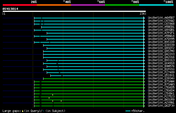This screenshot has width=176, height=113.
Task: Click the UniRef100_C5G6D4 label
Action: 161,91
